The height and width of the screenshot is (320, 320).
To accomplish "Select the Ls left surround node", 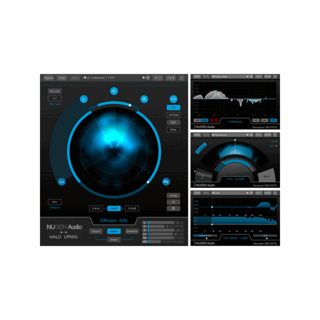I will tap(61, 182).
